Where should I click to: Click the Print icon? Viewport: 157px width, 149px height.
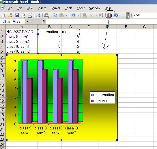tap(38, 15)
